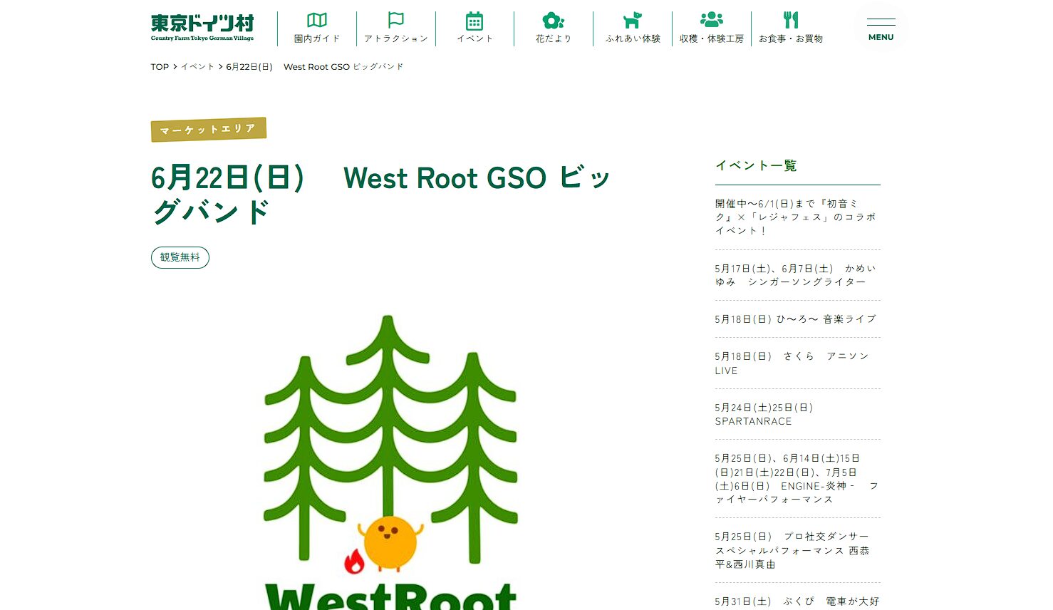Image resolution: width=1053 pixels, height=610 pixels.
Task: Click the Tokyo German Village logo
Action: (x=202, y=28)
